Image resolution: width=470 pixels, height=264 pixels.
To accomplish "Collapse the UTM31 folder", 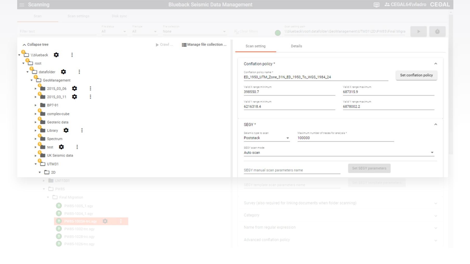I will [x=36, y=164].
